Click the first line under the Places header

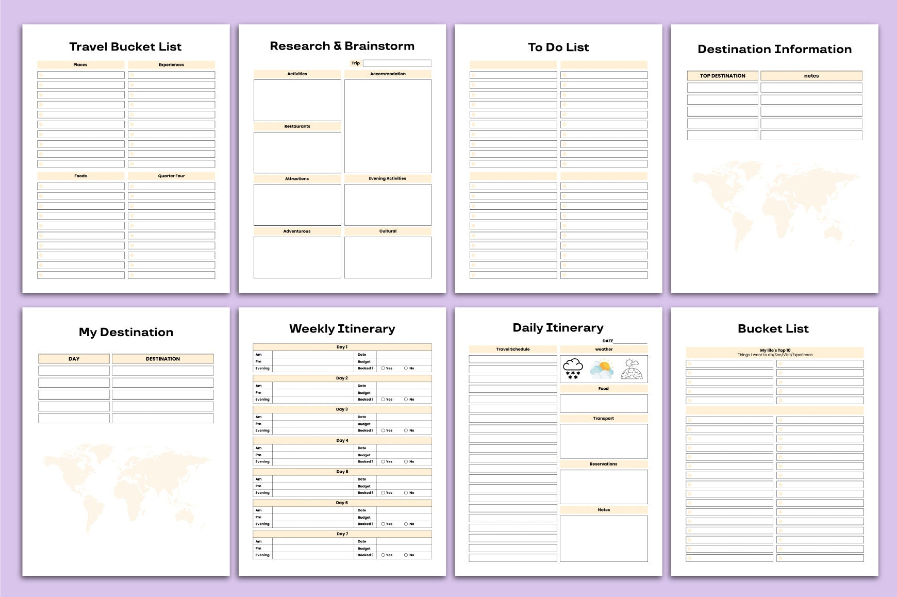(x=80, y=75)
